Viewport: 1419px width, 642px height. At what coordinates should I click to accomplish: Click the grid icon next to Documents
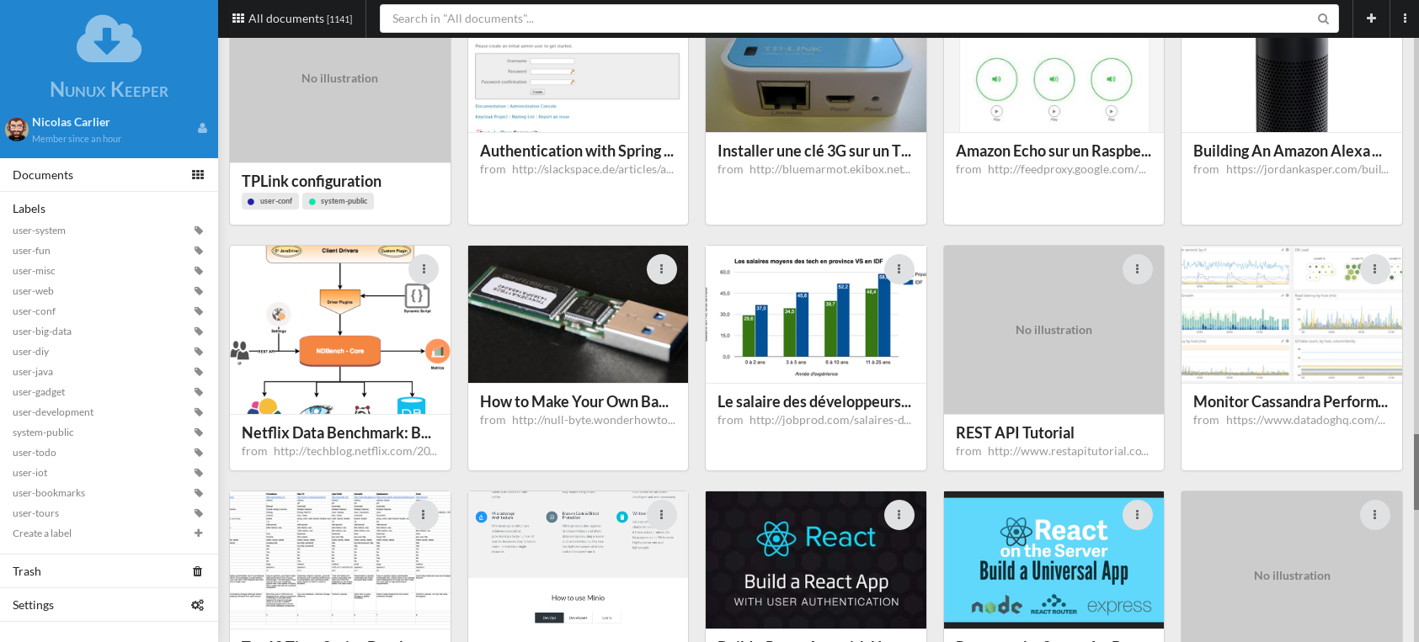click(198, 175)
